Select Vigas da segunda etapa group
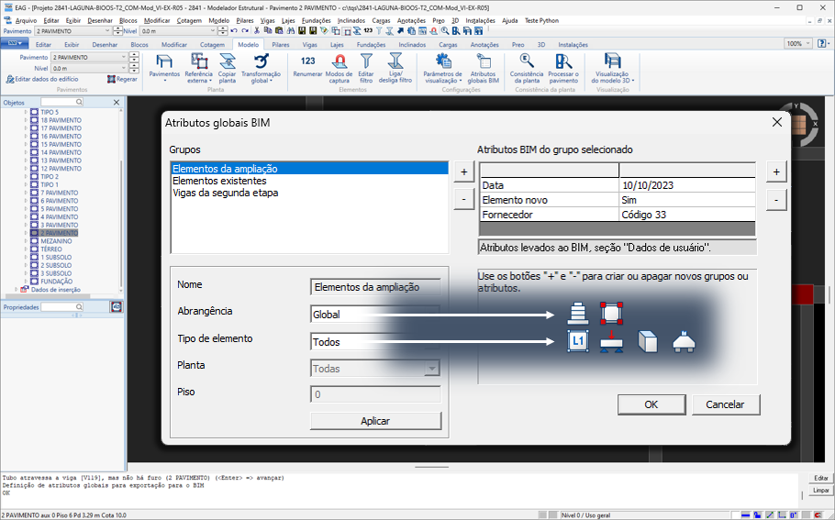 tap(225, 193)
